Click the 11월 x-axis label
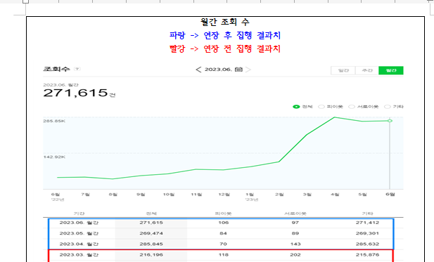 tap(196, 195)
